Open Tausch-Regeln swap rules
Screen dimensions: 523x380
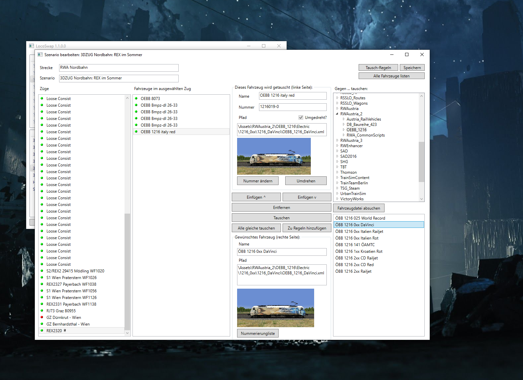[x=378, y=67]
